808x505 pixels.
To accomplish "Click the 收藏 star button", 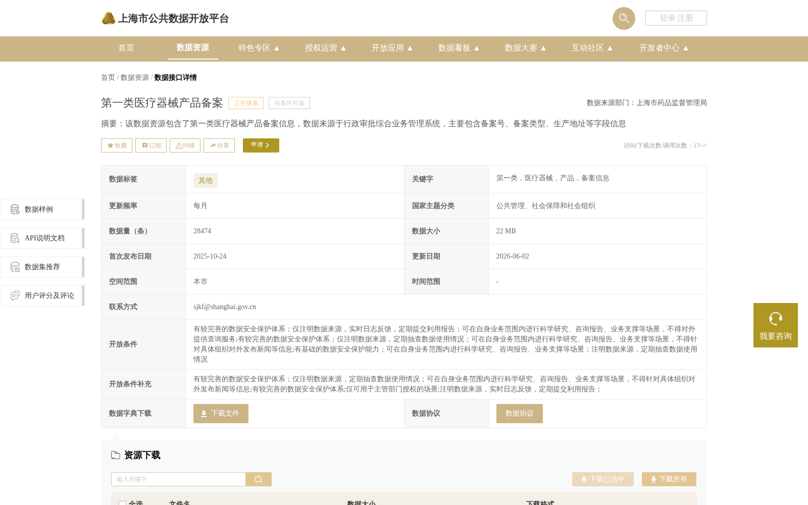I will [117, 145].
